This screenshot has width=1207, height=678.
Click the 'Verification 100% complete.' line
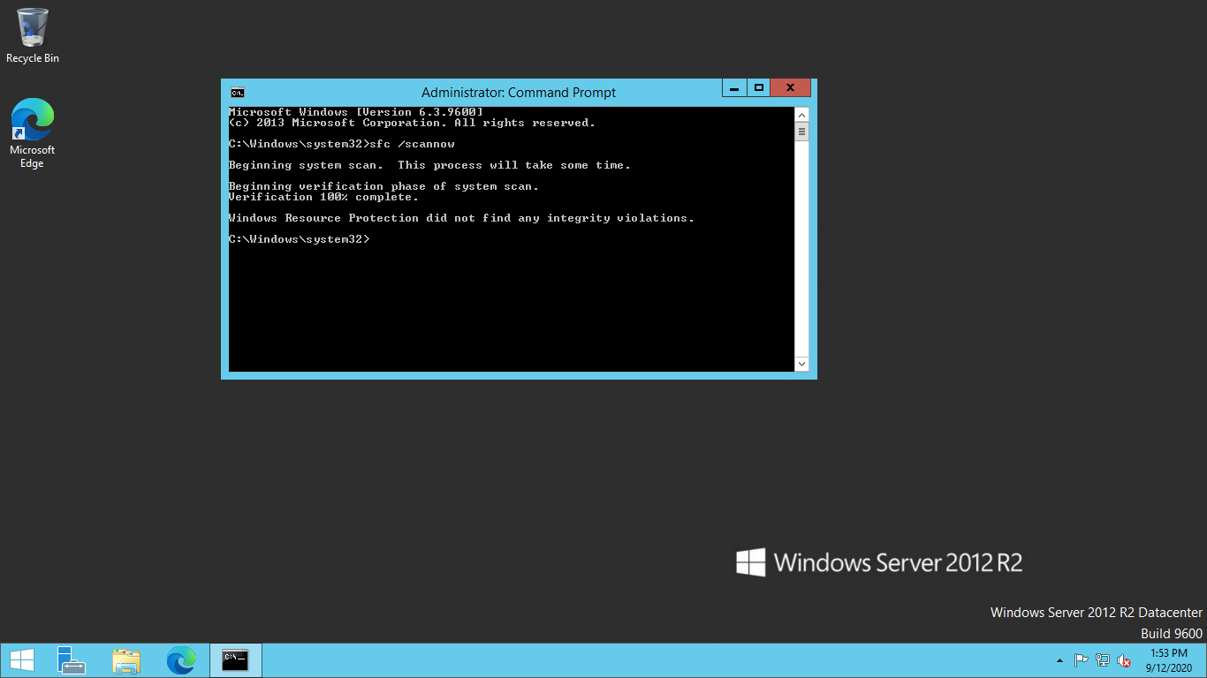pos(323,197)
